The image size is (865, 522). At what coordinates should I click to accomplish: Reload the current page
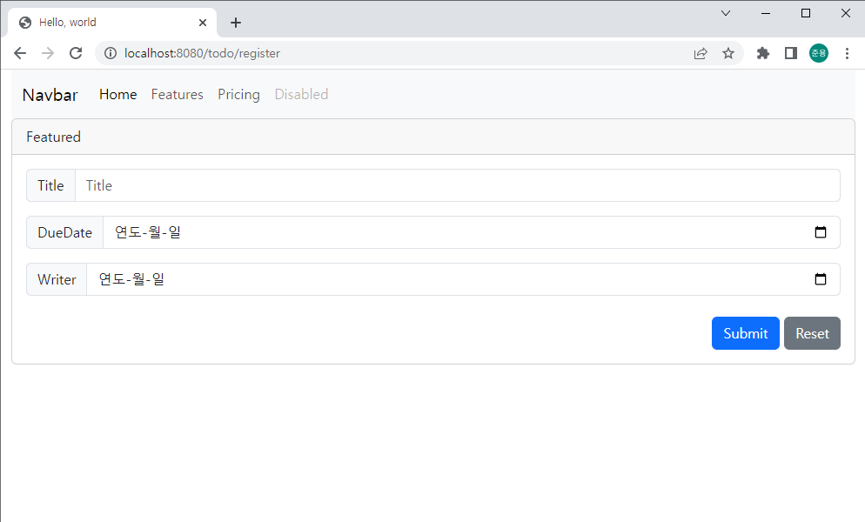[x=76, y=53]
